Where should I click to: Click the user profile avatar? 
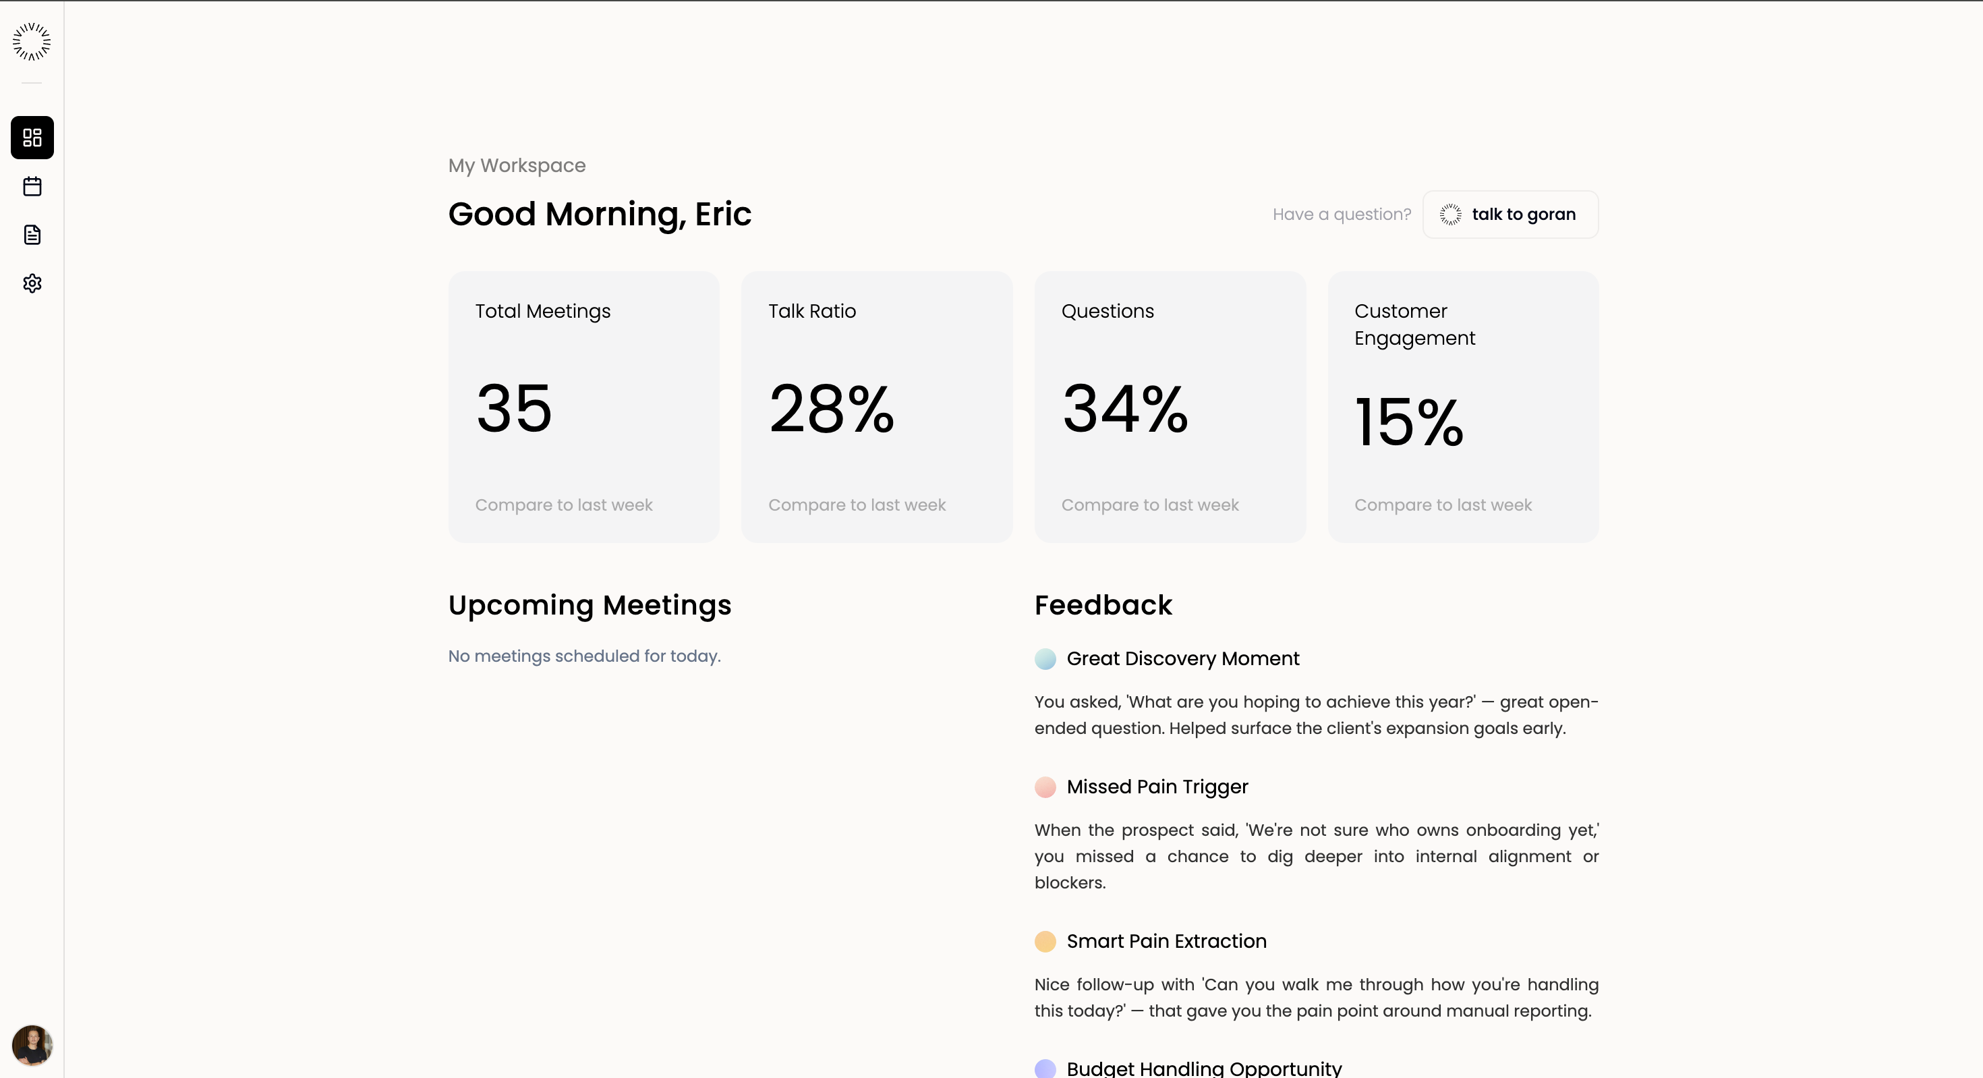coord(32,1045)
